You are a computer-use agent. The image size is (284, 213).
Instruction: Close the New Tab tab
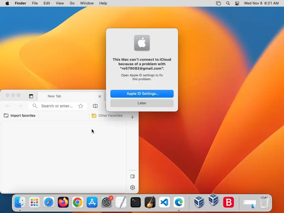click(100, 96)
